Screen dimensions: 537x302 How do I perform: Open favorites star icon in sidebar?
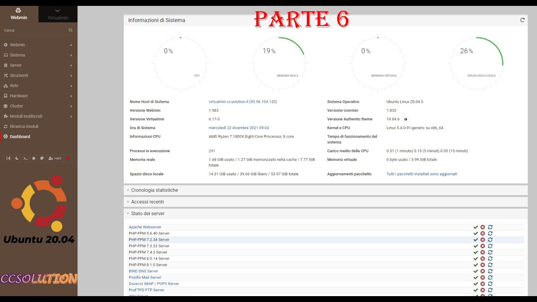(34, 158)
